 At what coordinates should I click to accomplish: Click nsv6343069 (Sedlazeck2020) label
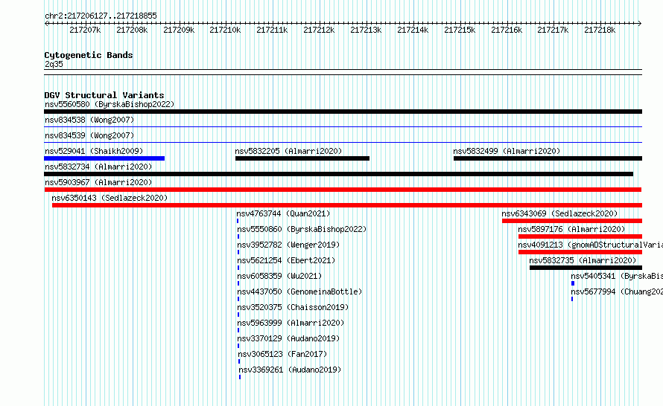(559, 213)
